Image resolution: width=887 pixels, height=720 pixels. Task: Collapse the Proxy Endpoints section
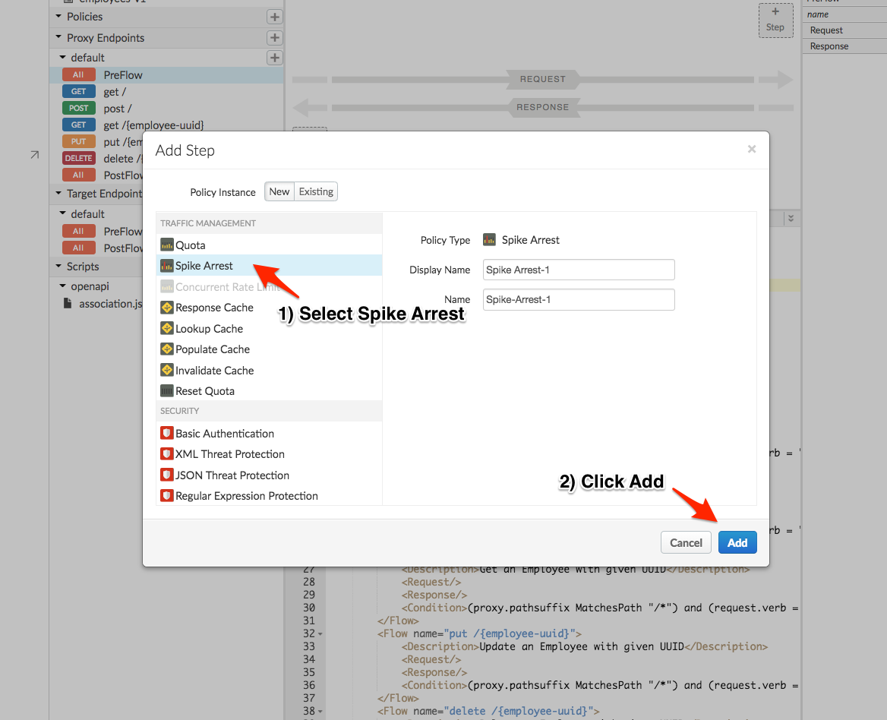(58, 37)
